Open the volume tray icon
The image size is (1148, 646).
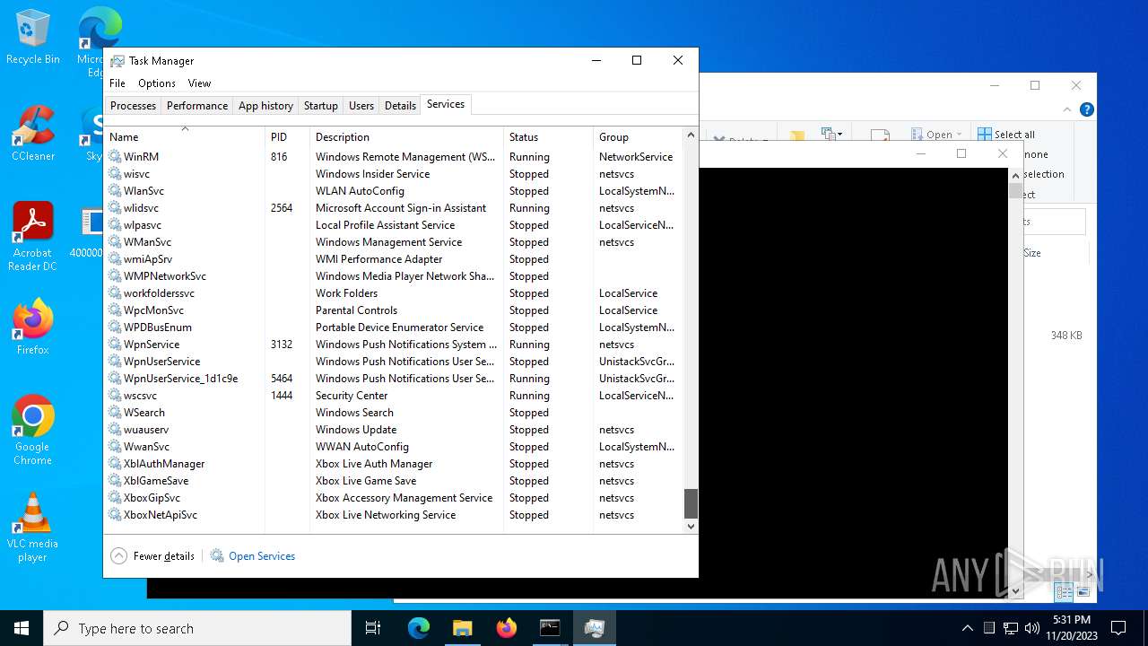pyautogui.click(x=1032, y=628)
